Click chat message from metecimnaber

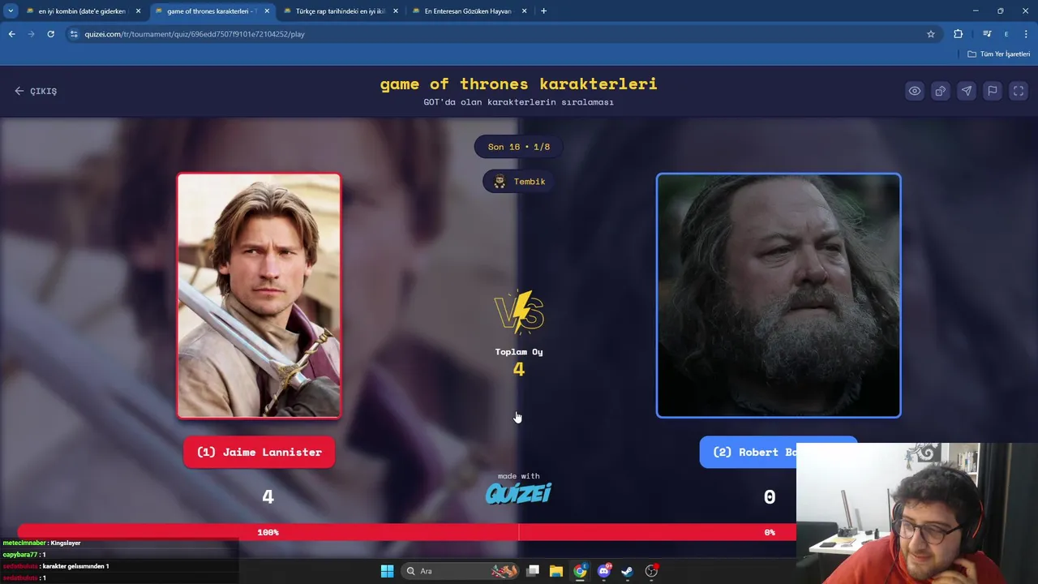tap(41, 543)
